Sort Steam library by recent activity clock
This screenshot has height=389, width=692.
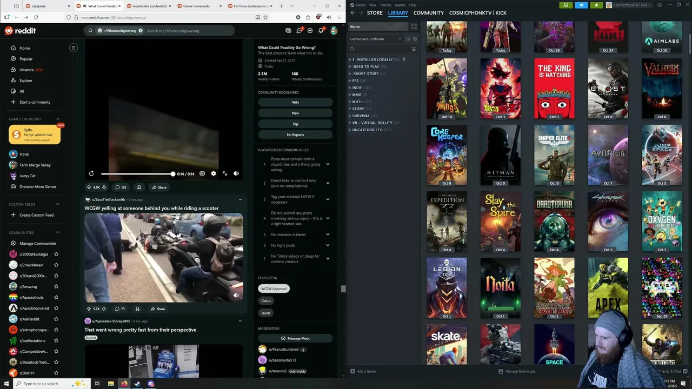(409, 39)
